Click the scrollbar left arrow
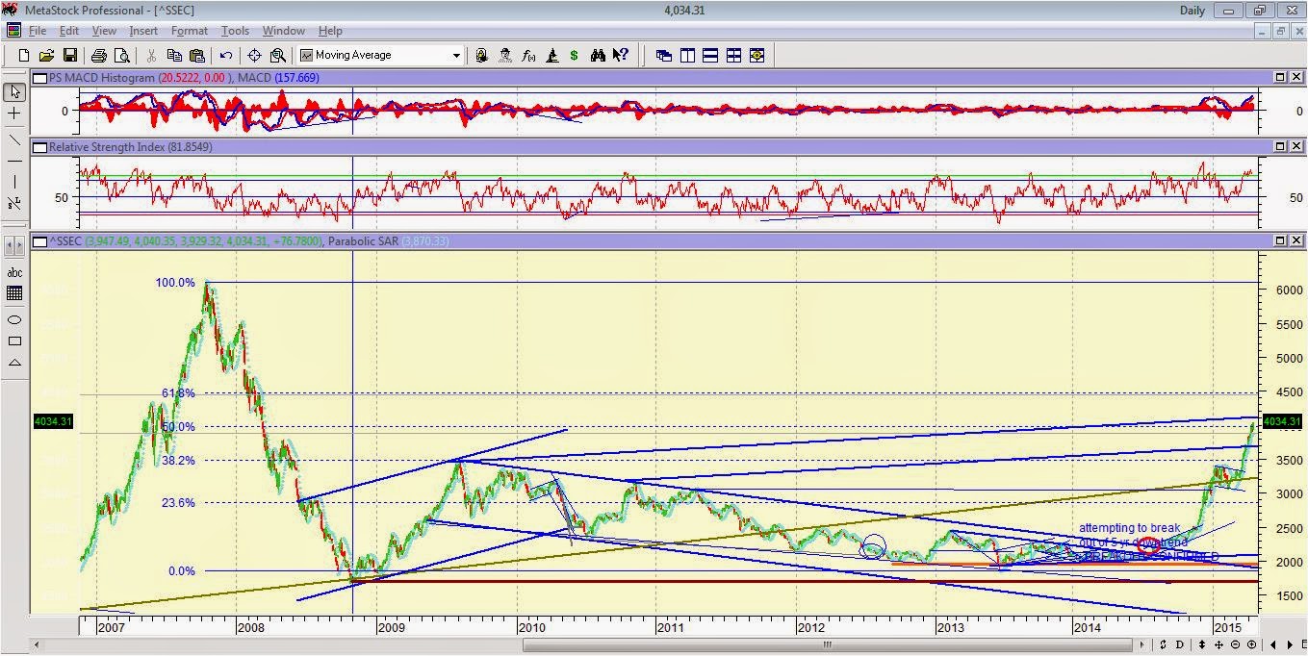 [x=38, y=644]
